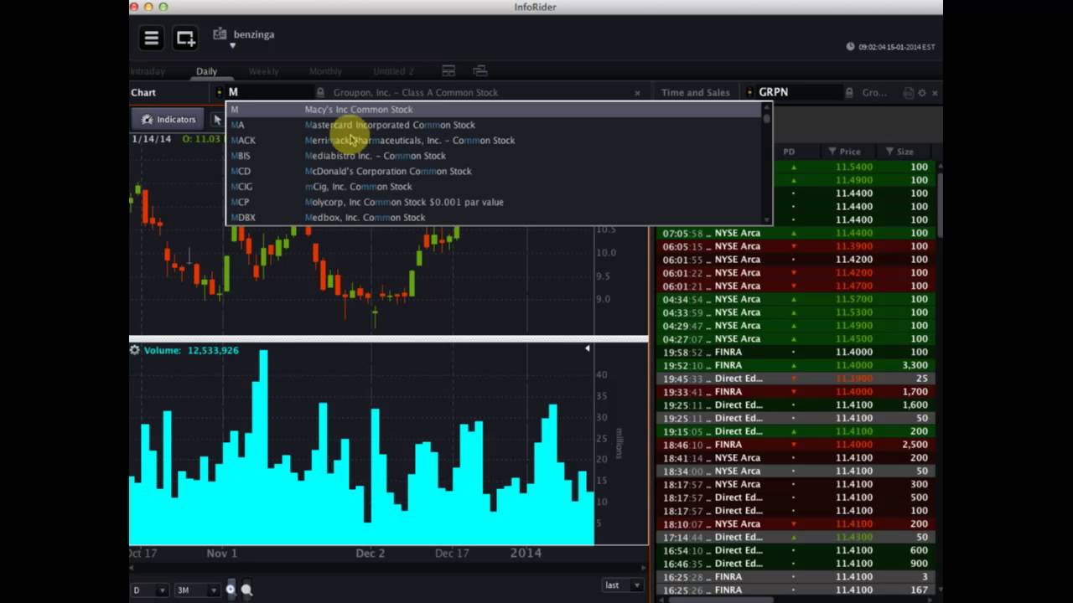This screenshot has height=603, width=1073.
Task: Click the lock icon next to Groupon name
Action: [x=320, y=92]
